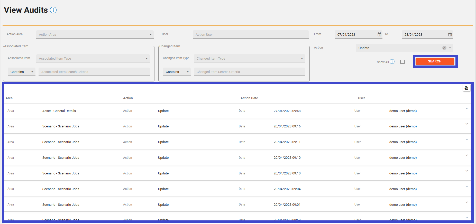Image resolution: width=476 pixels, height=224 pixels.
Task: Open the Associated Item Type dropdown
Action: [93, 59]
